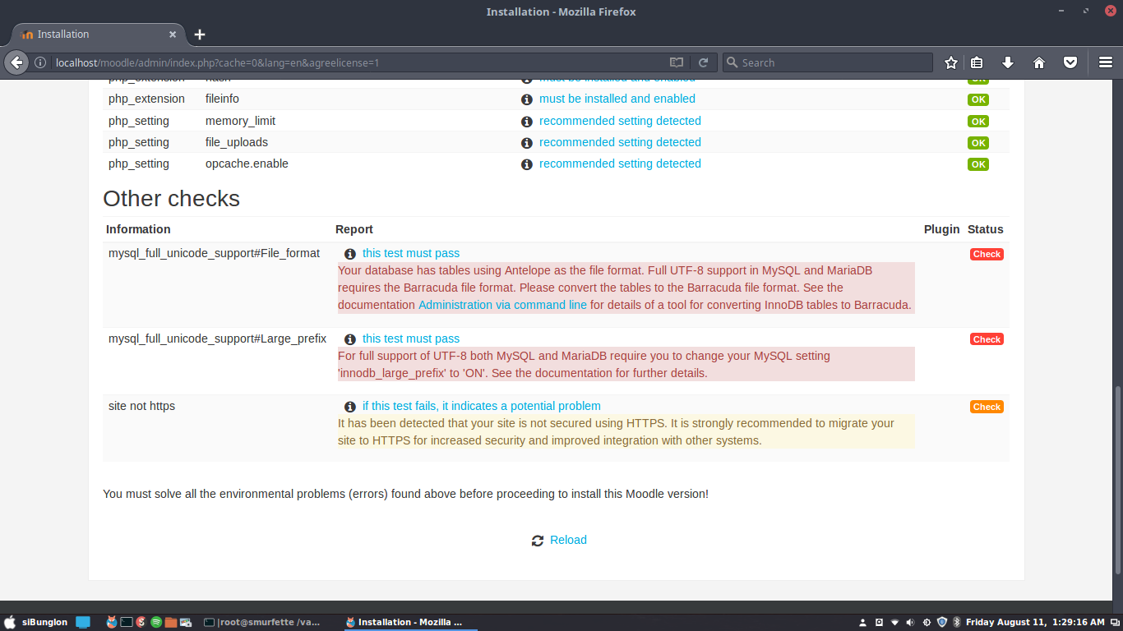Open the Apple logo menu in taskbar
Viewport: 1123px width, 631px height.
pos(10,622)
